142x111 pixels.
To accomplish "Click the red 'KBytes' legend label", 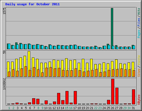I will click(x=139, y=100).
